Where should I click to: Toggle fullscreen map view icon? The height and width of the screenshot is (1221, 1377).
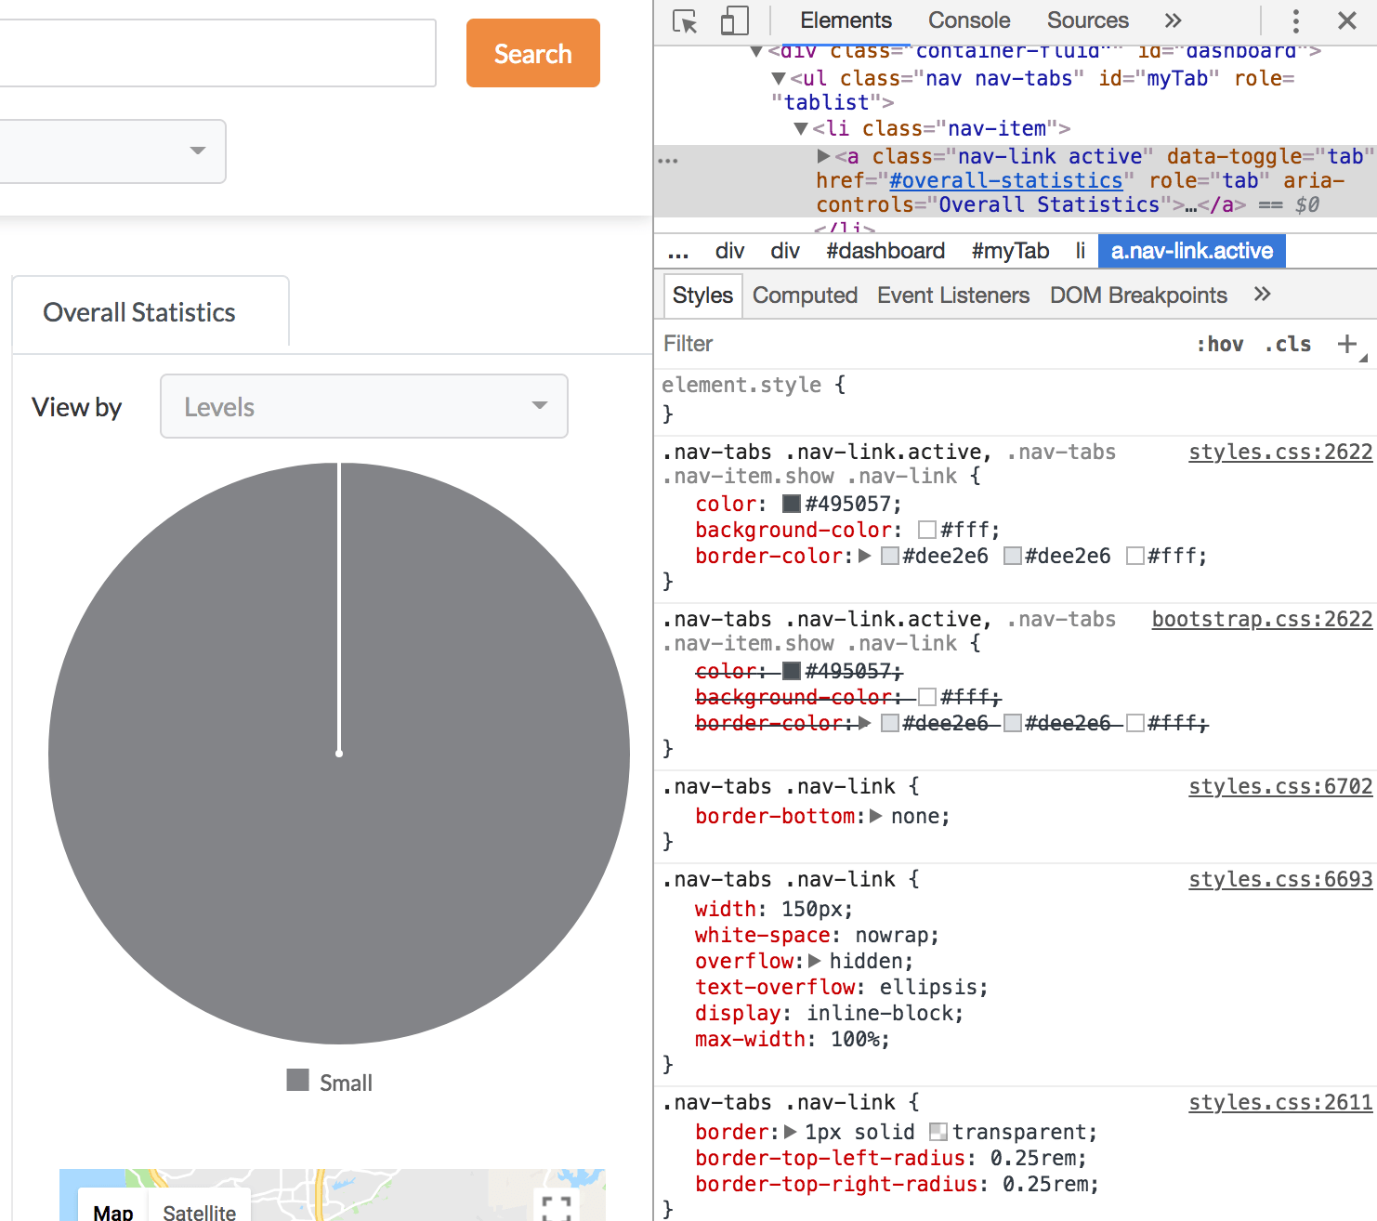click(x=557, y=1208)
